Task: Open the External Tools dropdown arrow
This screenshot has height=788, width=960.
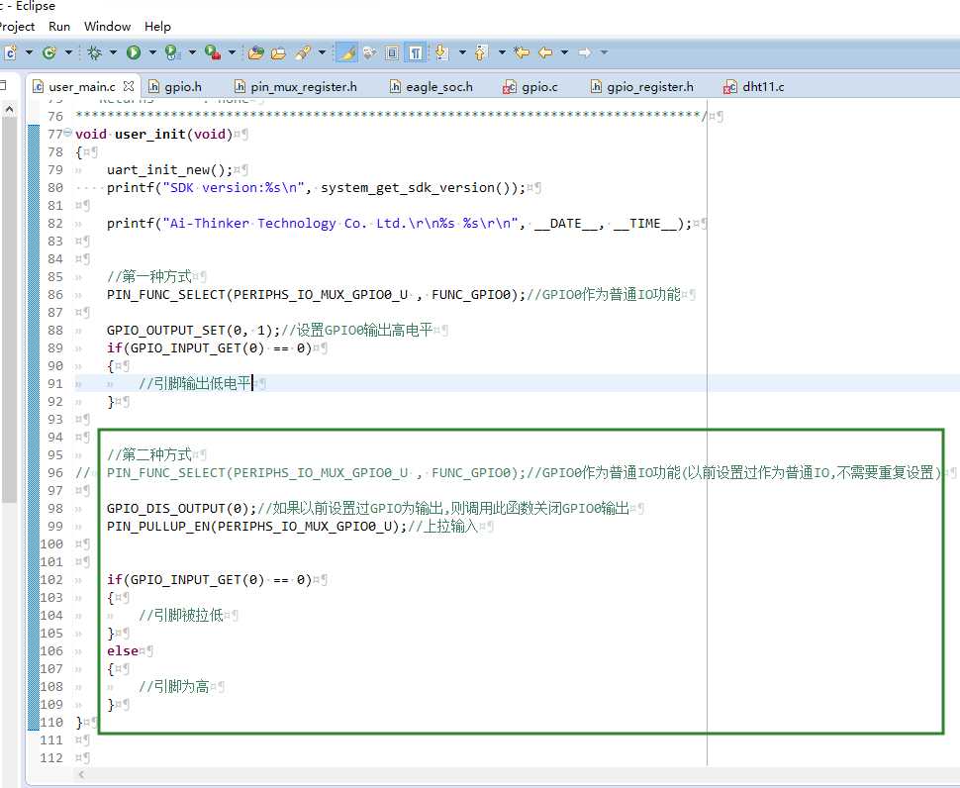Action: click(232, 53)
